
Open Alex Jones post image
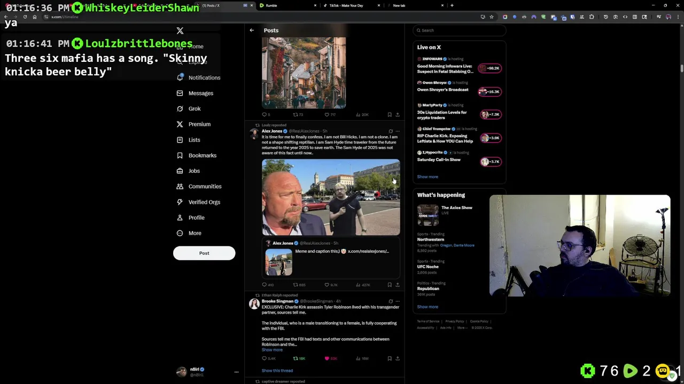tap(331, 197)
